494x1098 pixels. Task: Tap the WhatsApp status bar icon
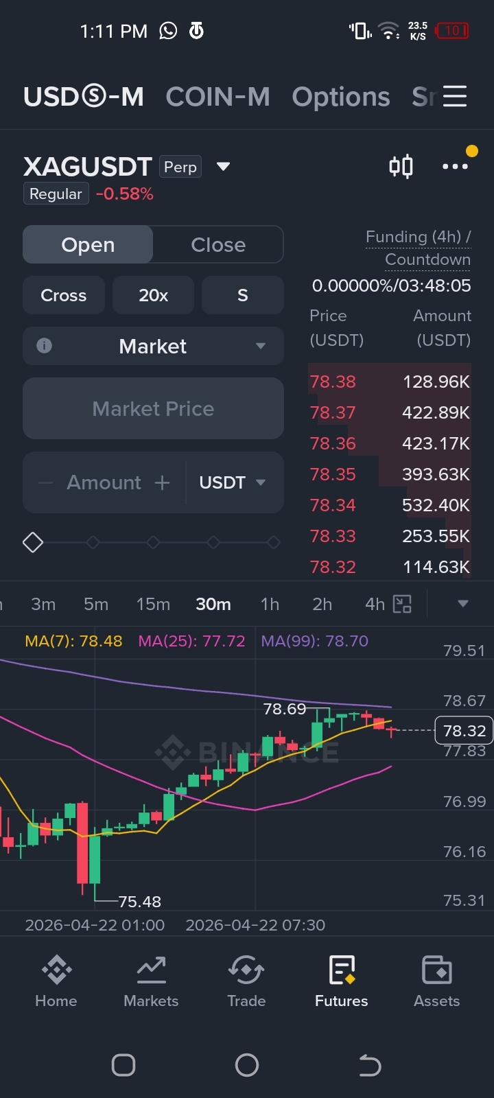(168, 31)
